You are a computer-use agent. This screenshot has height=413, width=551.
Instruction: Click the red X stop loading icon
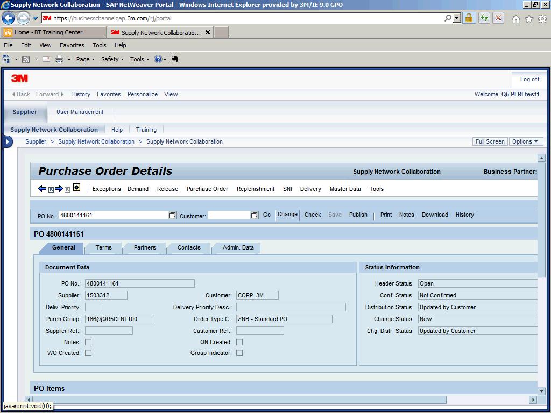[498, 18]
